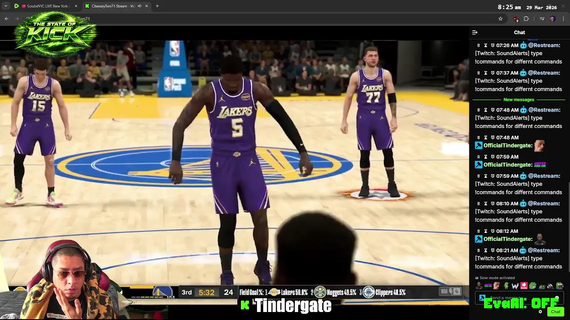Insert the purple text emote in quick-emote row
This screenshot has height=320, width=570.
tap(488, 286)
